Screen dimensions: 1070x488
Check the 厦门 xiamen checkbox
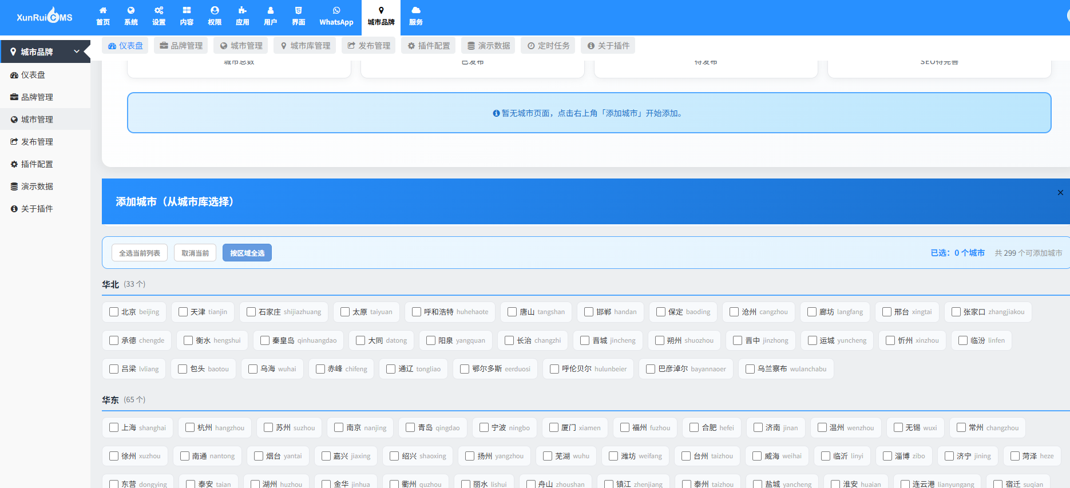(x=554, y=427)
